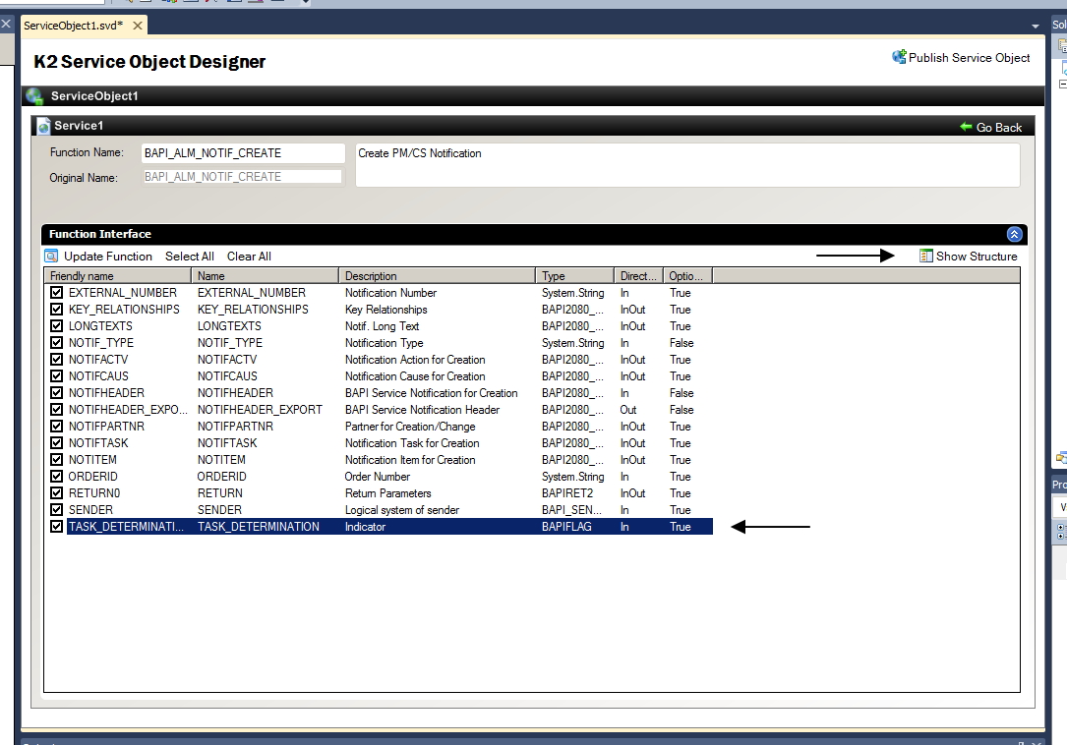Uncheck the TASK_DETERMINATION checkbox

click(56, 526)
